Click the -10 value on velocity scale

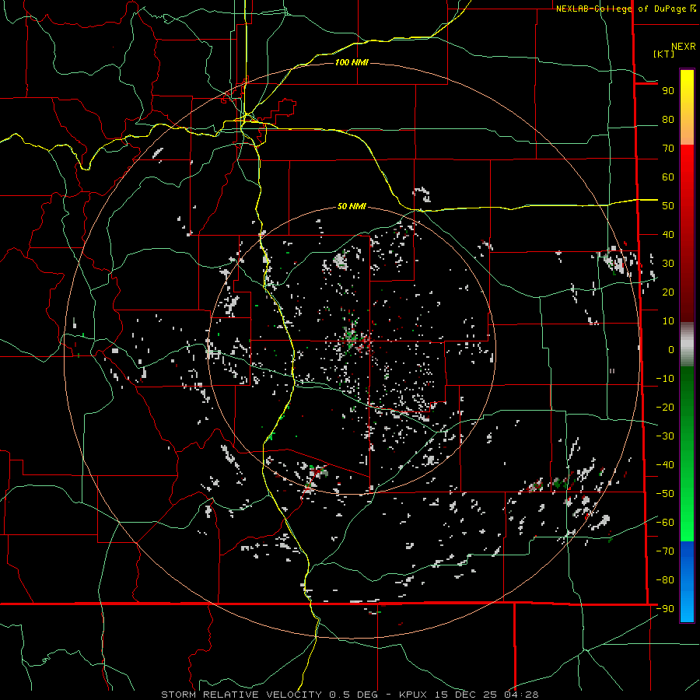point(665,379)
